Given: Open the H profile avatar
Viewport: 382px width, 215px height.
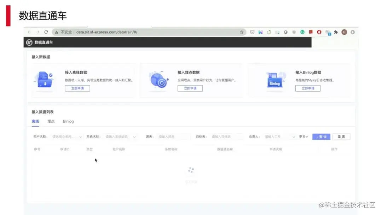Looking at the screenshot, I should pos(344,32).
